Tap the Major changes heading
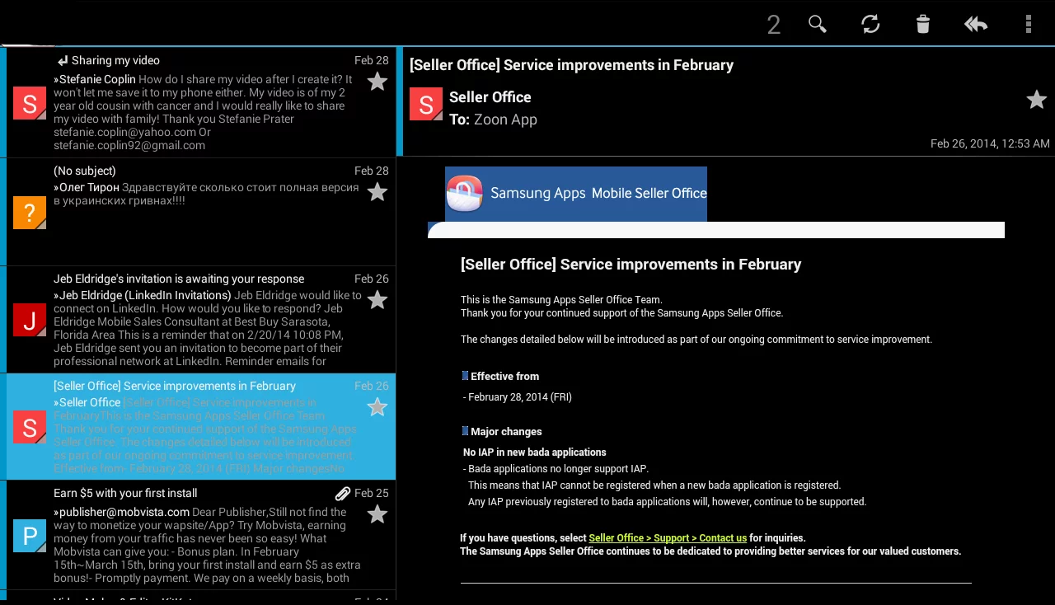This screenshot has width=1055, height=605. (506, 431)
